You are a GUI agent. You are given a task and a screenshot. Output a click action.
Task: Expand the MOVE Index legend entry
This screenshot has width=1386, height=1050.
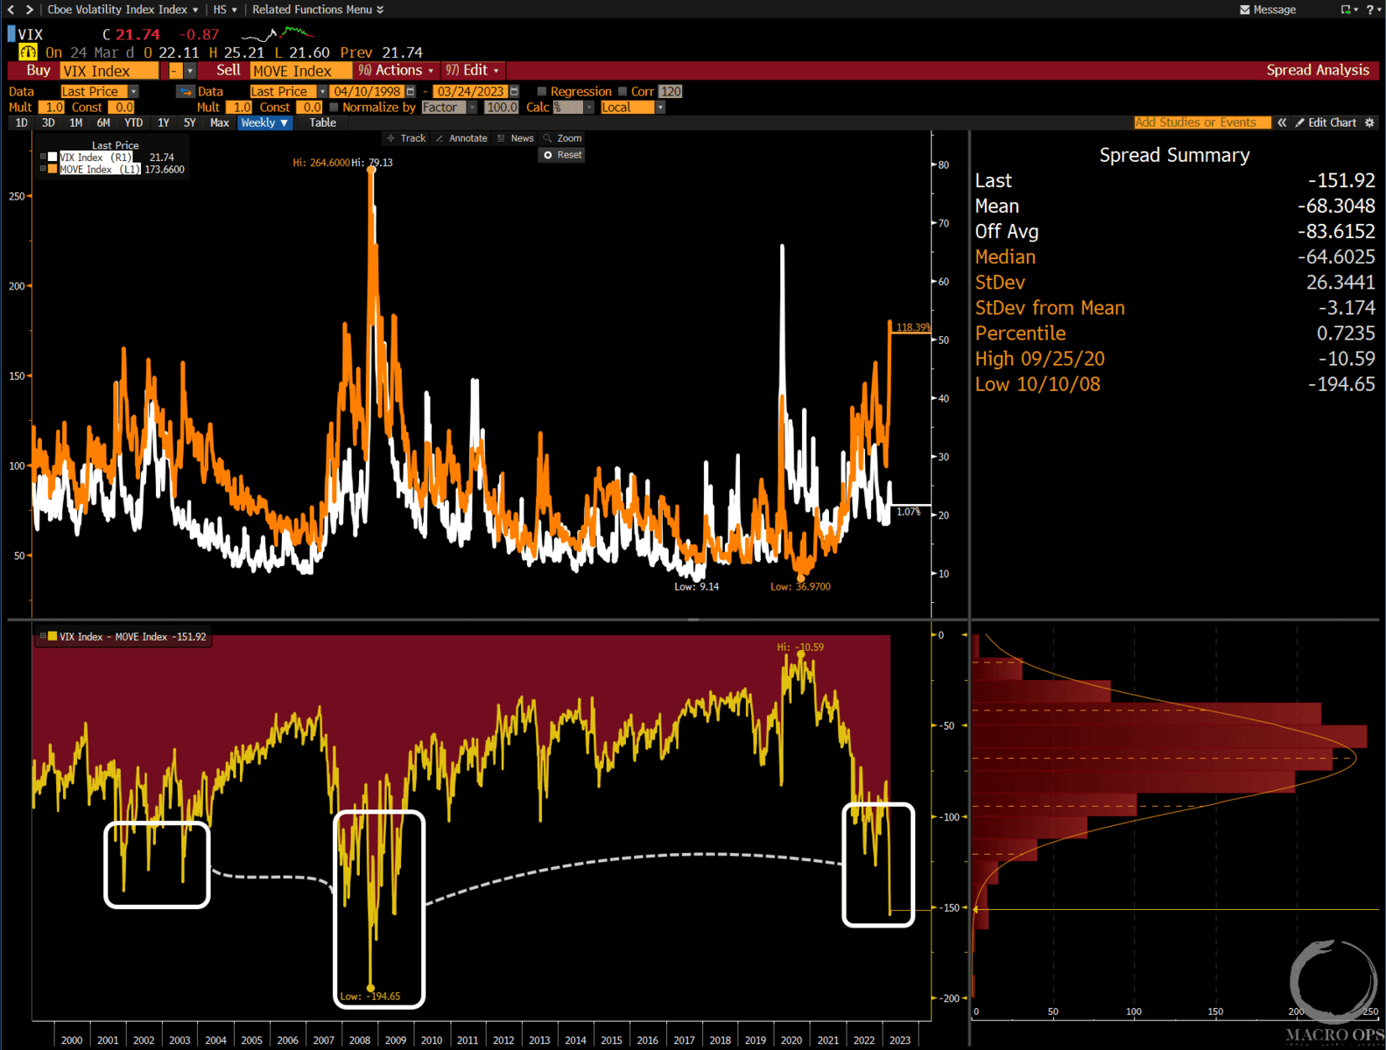[x=43, y=169]
